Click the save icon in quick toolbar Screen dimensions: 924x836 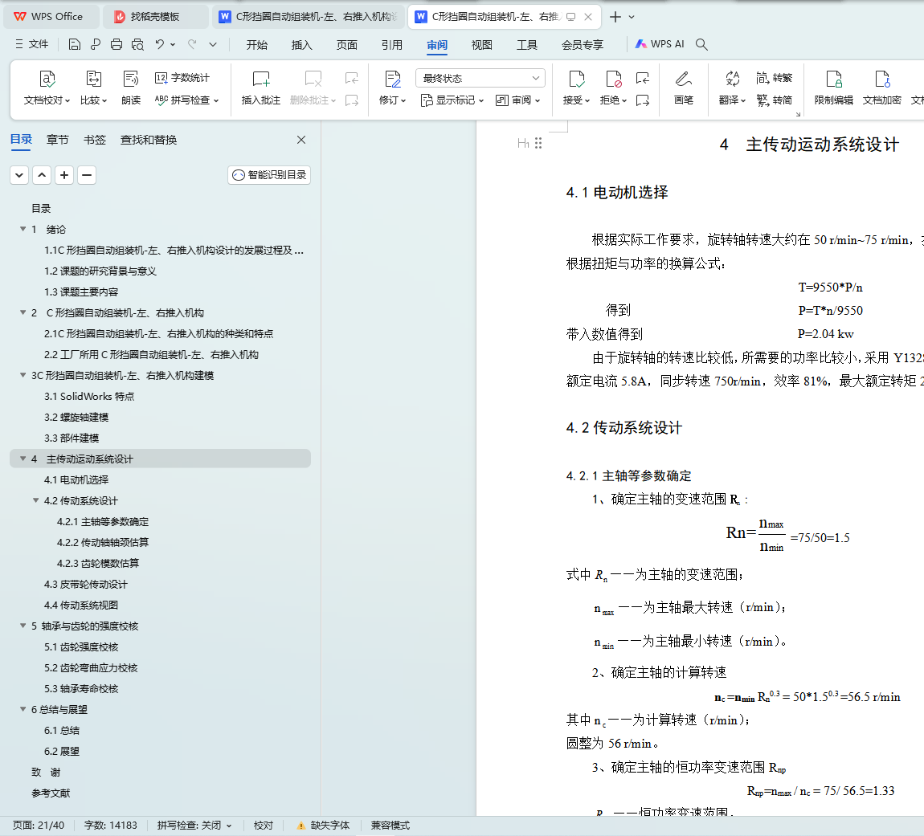pyautogui.click(x=74, y=44)
